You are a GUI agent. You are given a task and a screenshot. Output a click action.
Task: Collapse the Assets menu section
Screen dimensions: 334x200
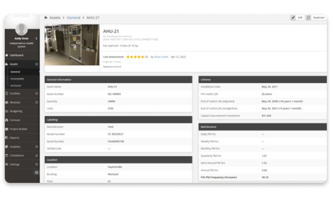(37, 64)
